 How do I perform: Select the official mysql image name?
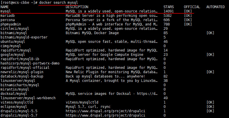pos(6,11)
